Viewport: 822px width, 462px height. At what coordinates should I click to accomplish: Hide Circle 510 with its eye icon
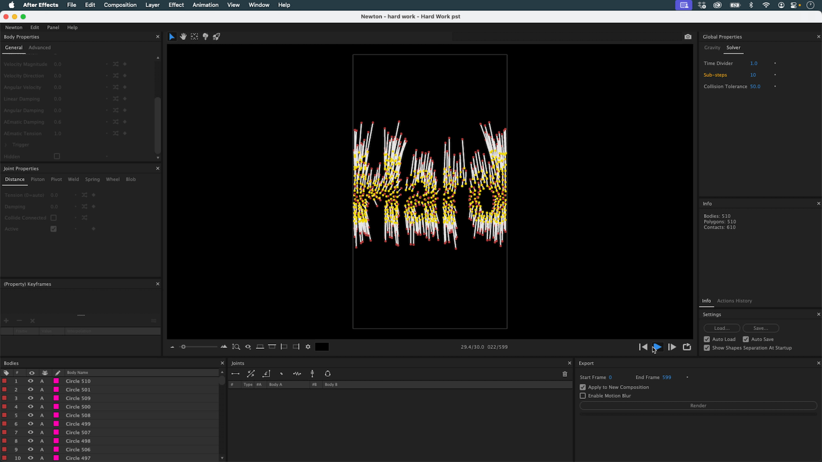[x=31, y=381]
